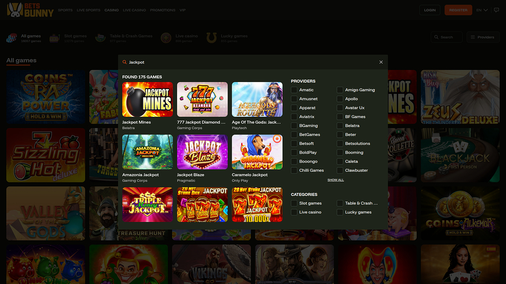Screen dimensions: 506x284
Task: Check the Apollo provider checkbox
Action: pos(340,99)
